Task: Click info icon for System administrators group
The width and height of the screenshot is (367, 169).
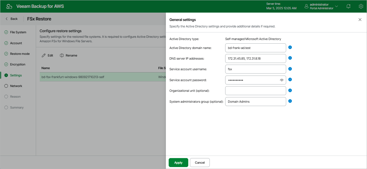Action: pyautogui.click(x=290, y=101)
